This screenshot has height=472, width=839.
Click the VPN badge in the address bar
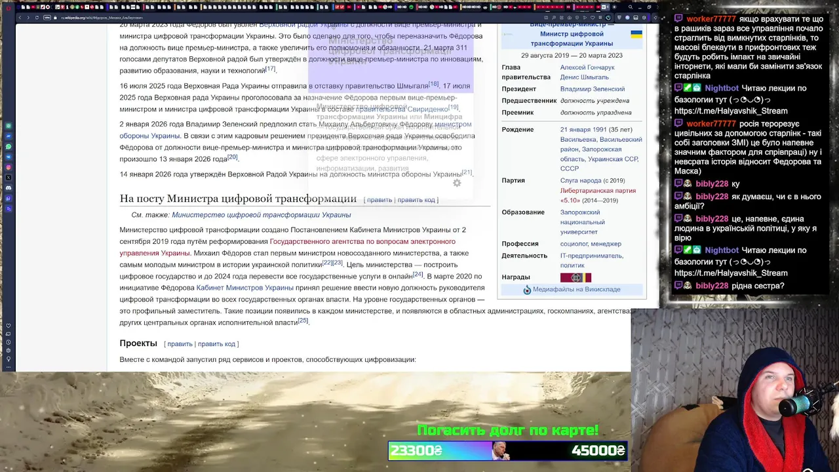coord(47,17)
